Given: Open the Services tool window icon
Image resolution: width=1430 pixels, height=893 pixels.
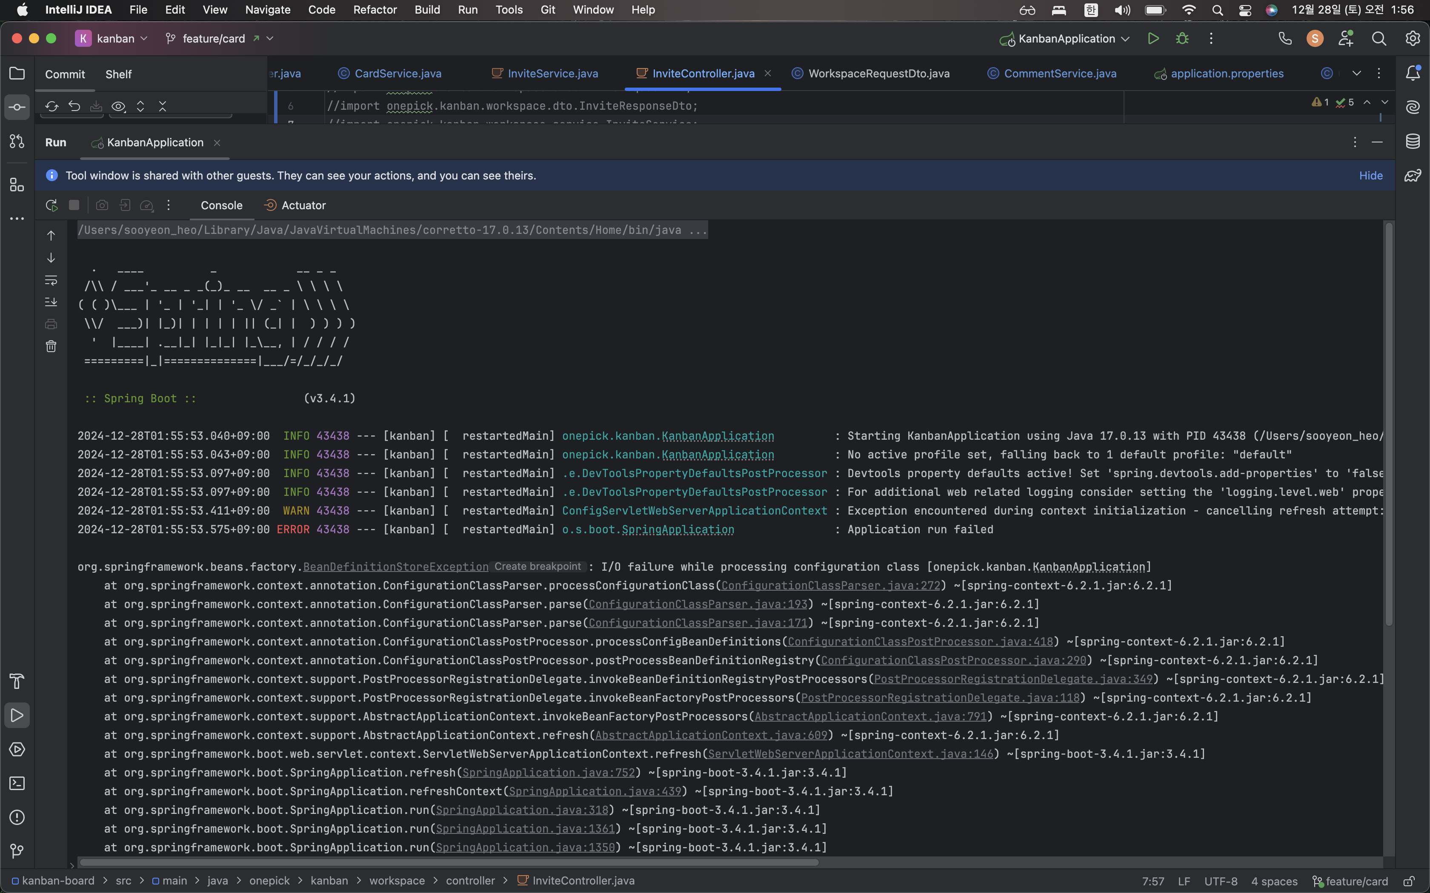Looking at the screenshot, I should pyautogui.click(x=17, y=749).
